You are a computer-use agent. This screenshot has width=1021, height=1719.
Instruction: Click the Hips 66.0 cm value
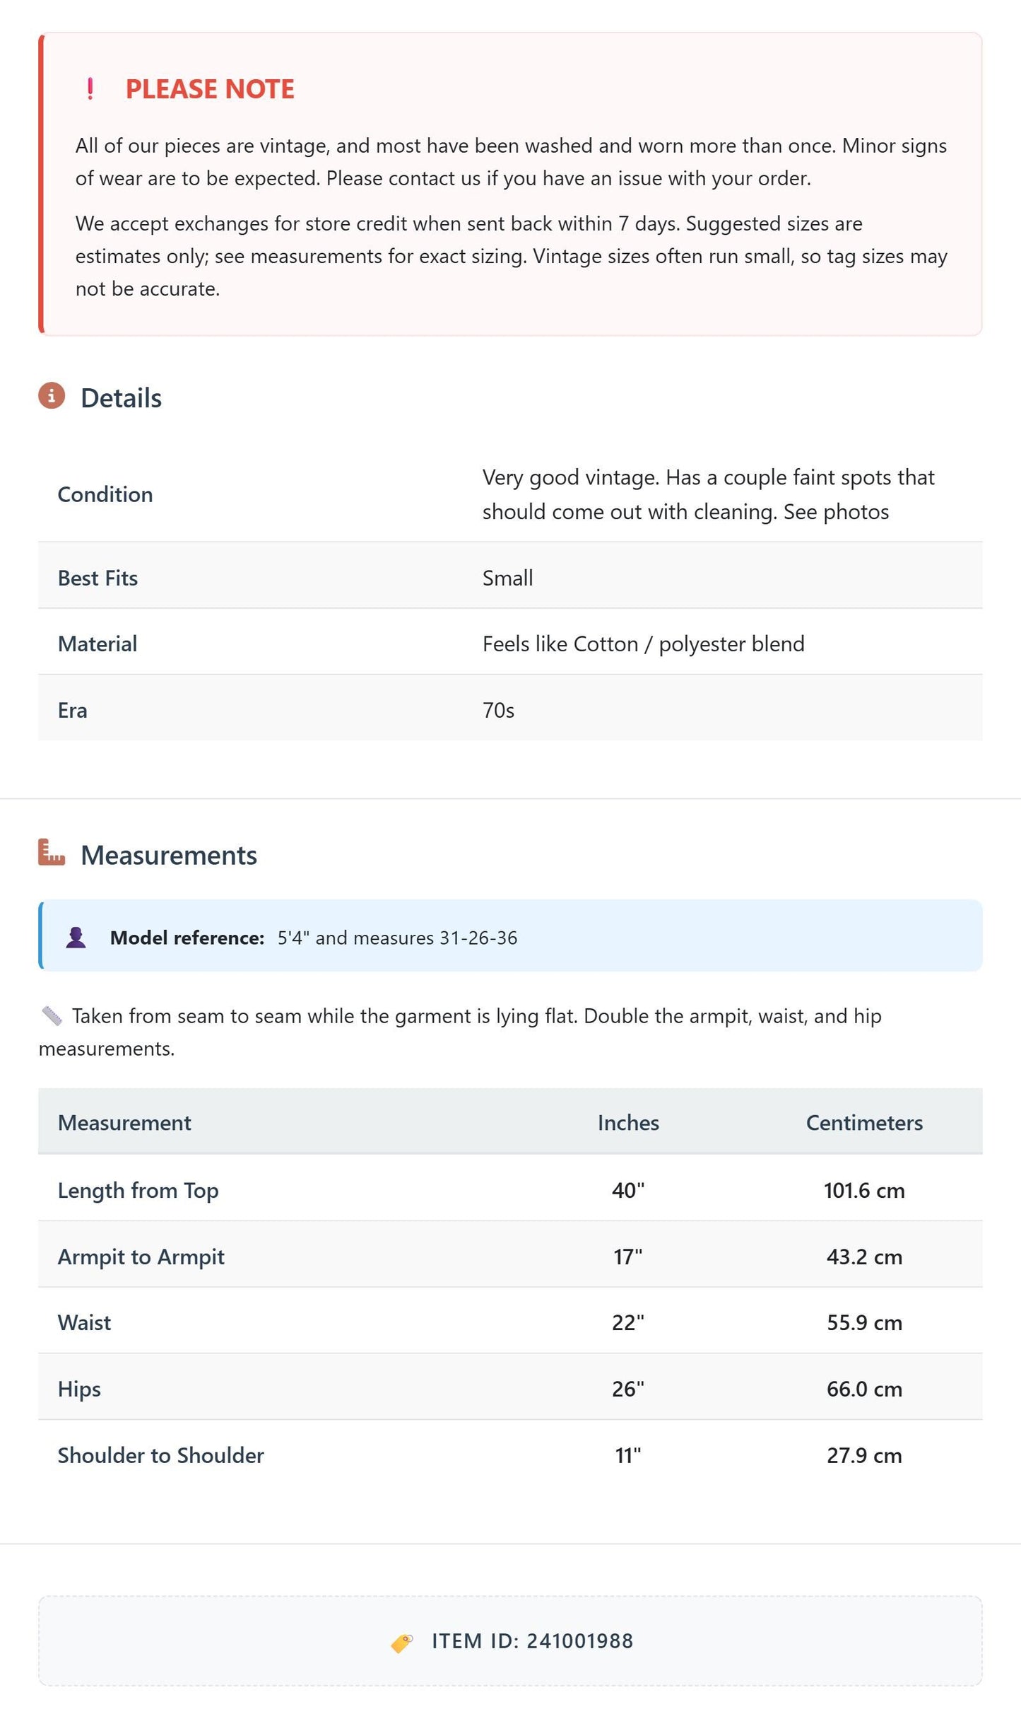[864, 1389]
